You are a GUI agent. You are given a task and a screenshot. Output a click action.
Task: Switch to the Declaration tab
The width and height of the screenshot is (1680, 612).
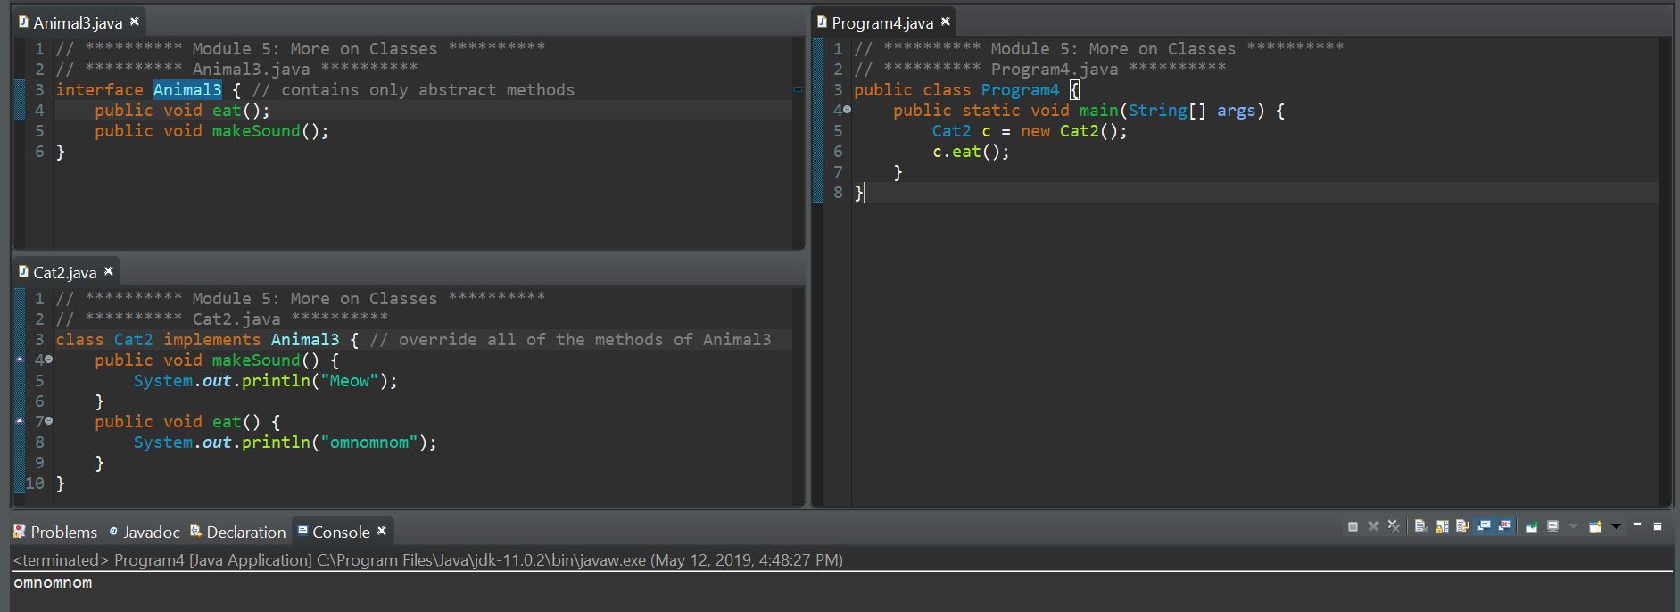tap(238, 532)
